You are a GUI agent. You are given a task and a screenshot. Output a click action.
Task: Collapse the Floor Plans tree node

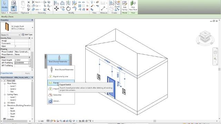[4, 83]
